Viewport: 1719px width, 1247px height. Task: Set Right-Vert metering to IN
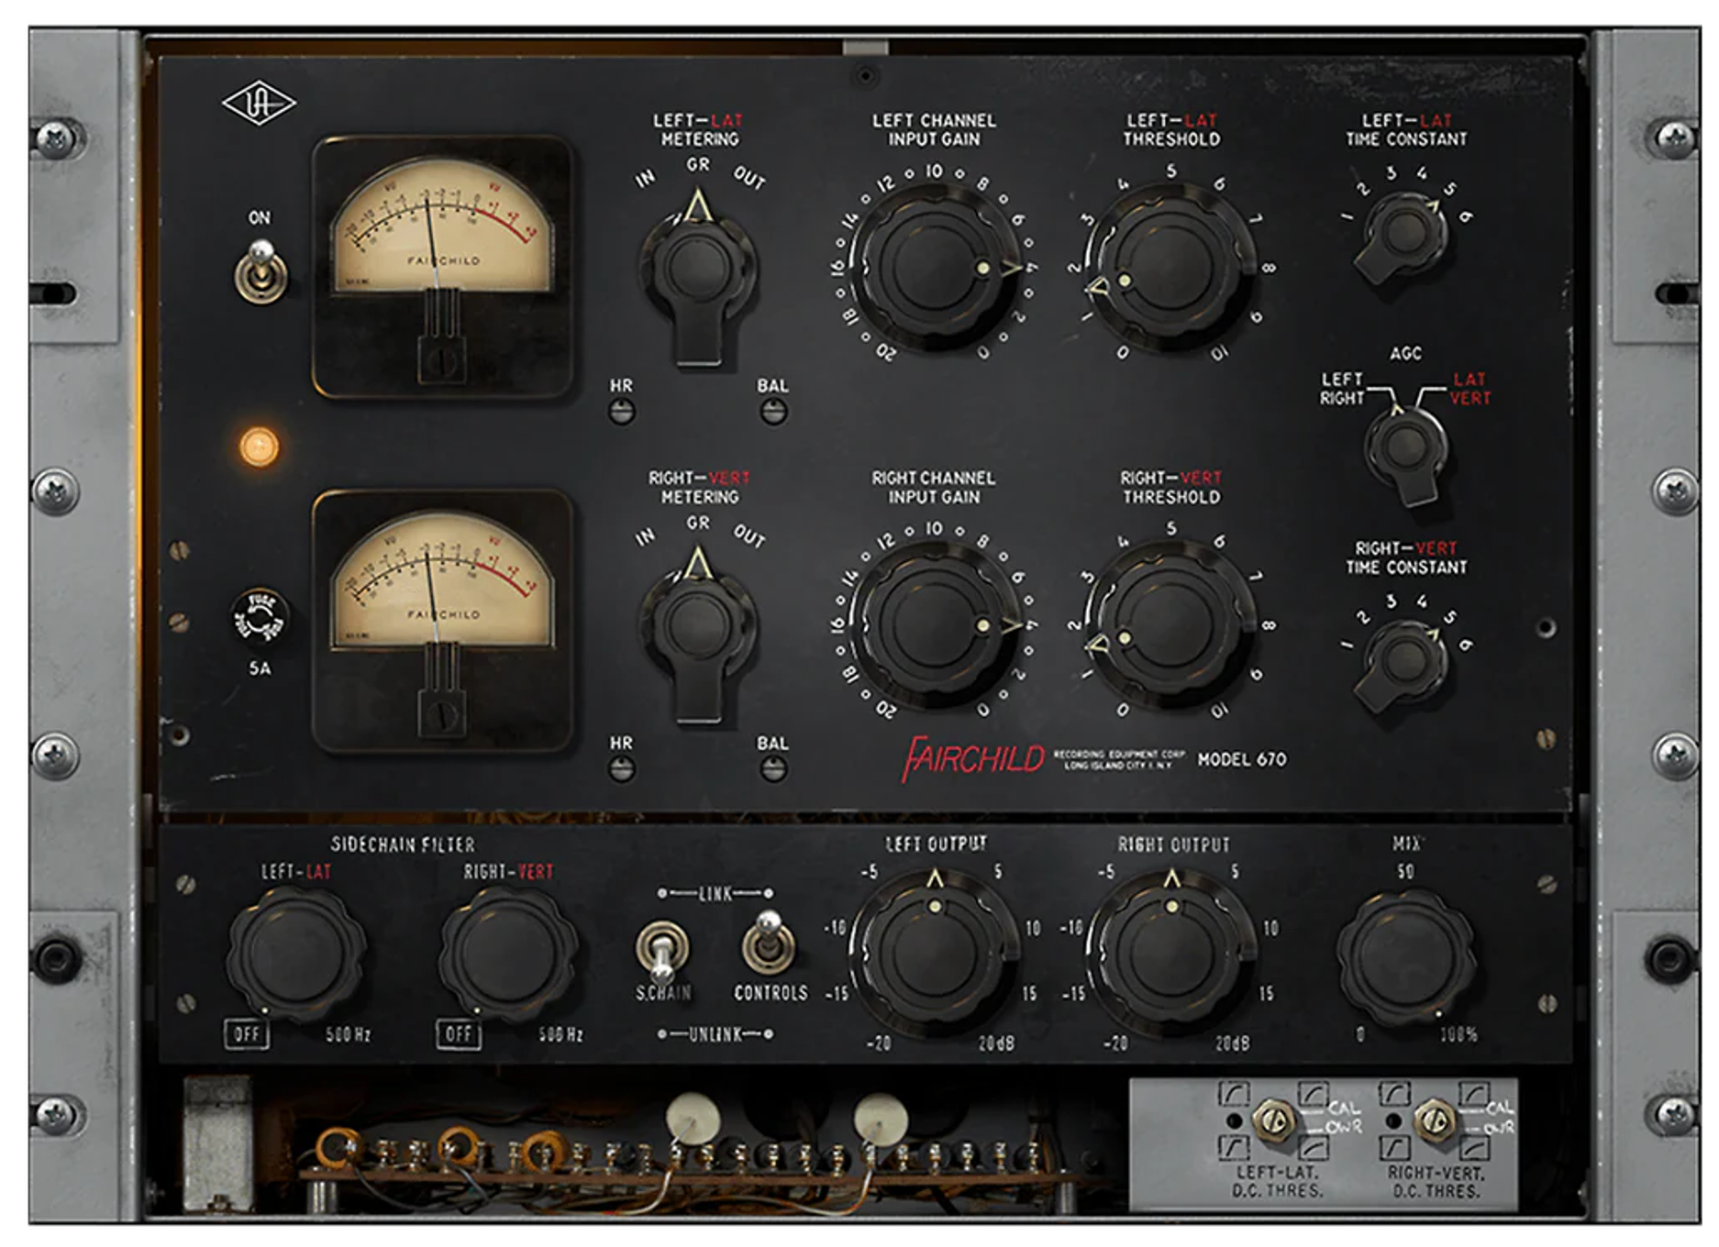click(x=646, y=535)
